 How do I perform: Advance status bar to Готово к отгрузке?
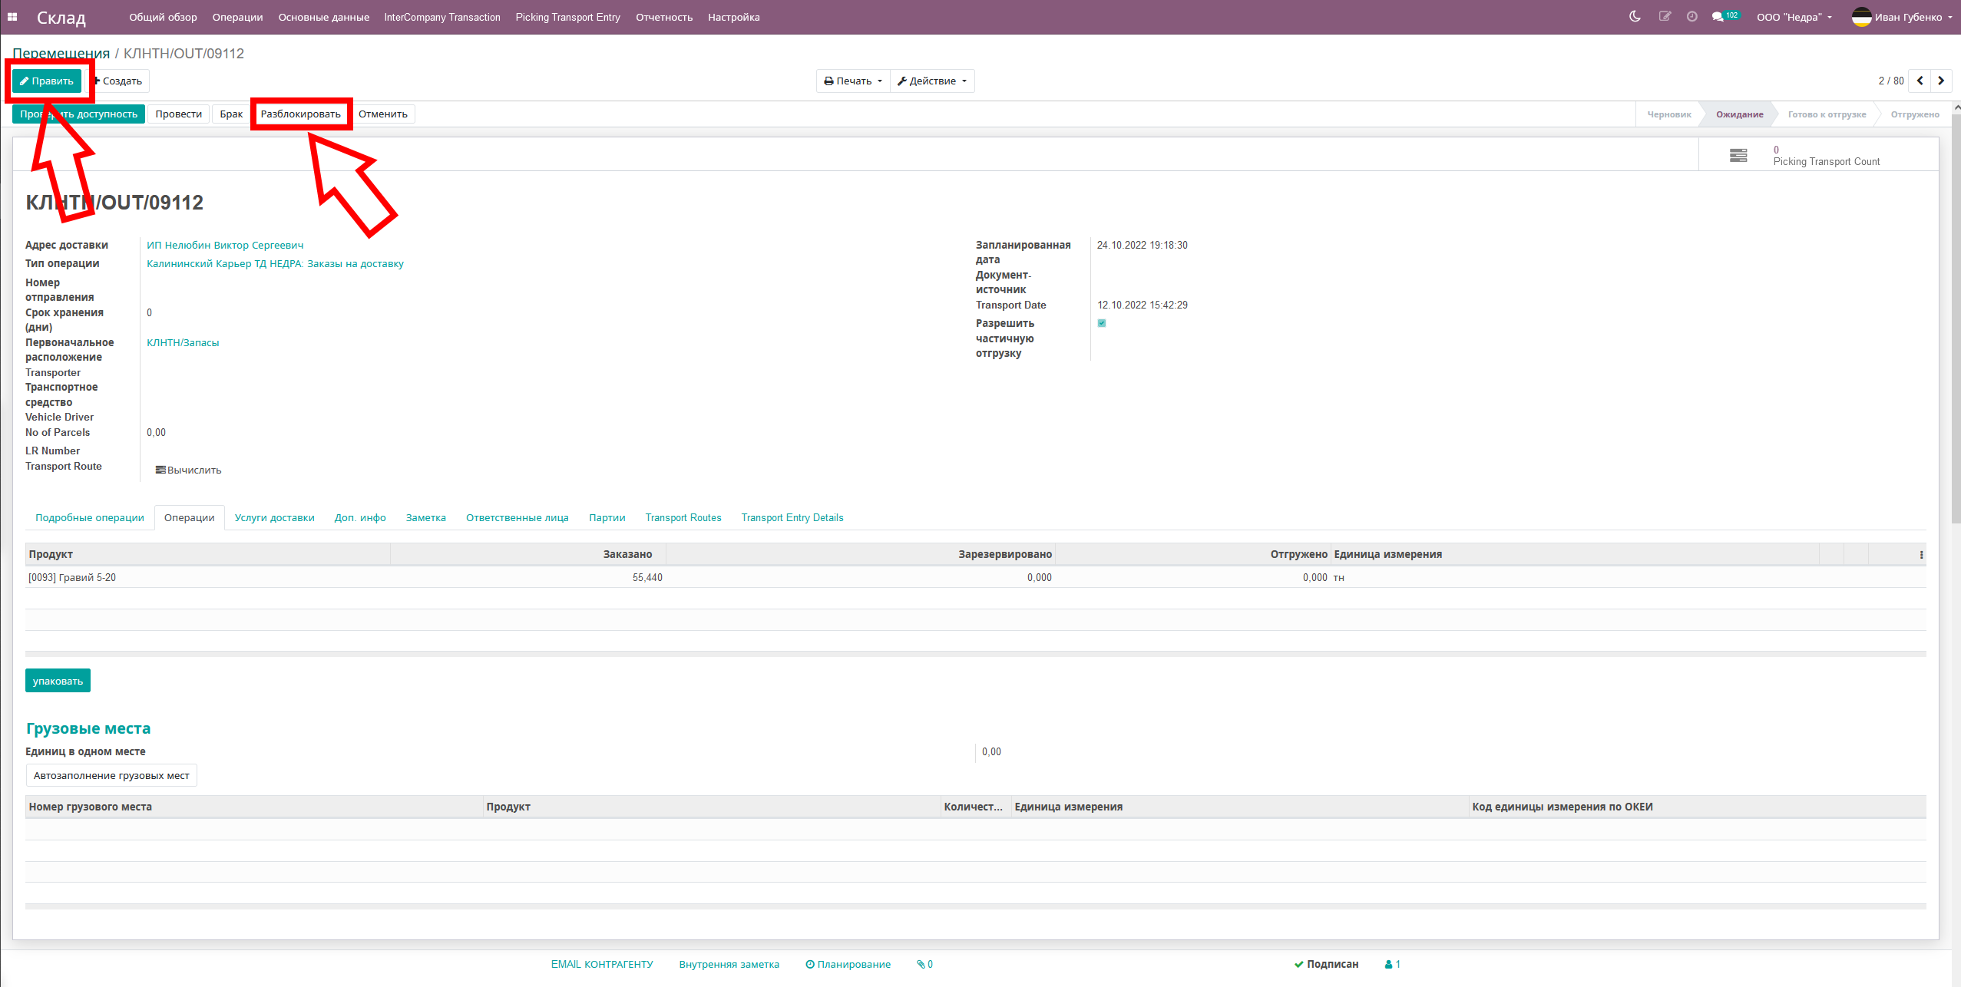pos(1827,114)
